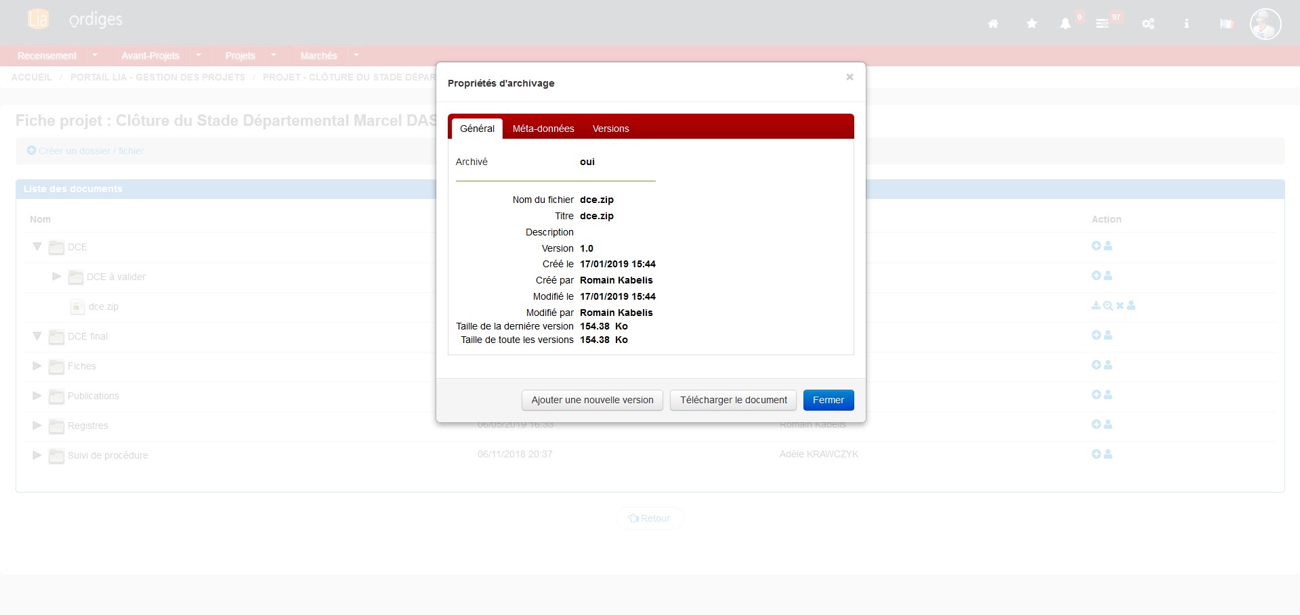Click the Avant-Projets menu item
Screen dimensions: 1300x615
150,55
